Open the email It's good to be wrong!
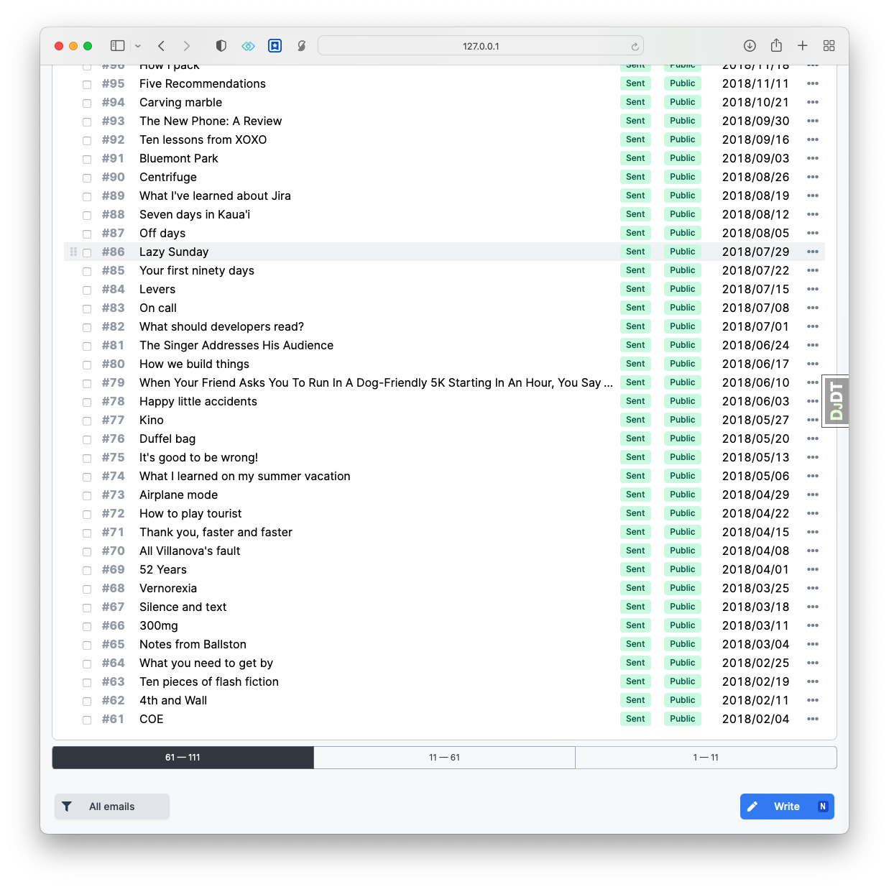The width and height of the screenshot is (889, 887). pos(198,457)
